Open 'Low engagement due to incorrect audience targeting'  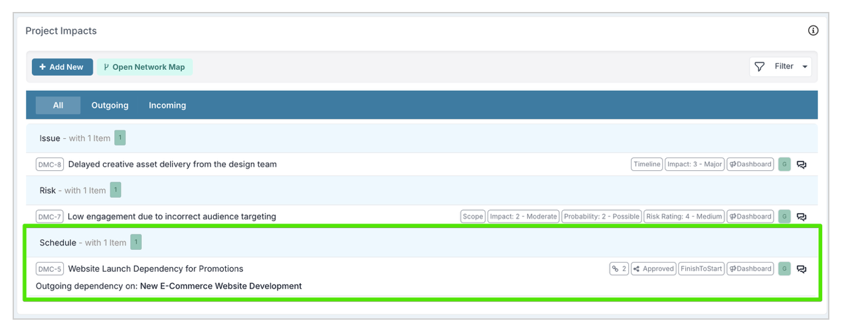tap(172, 216)
